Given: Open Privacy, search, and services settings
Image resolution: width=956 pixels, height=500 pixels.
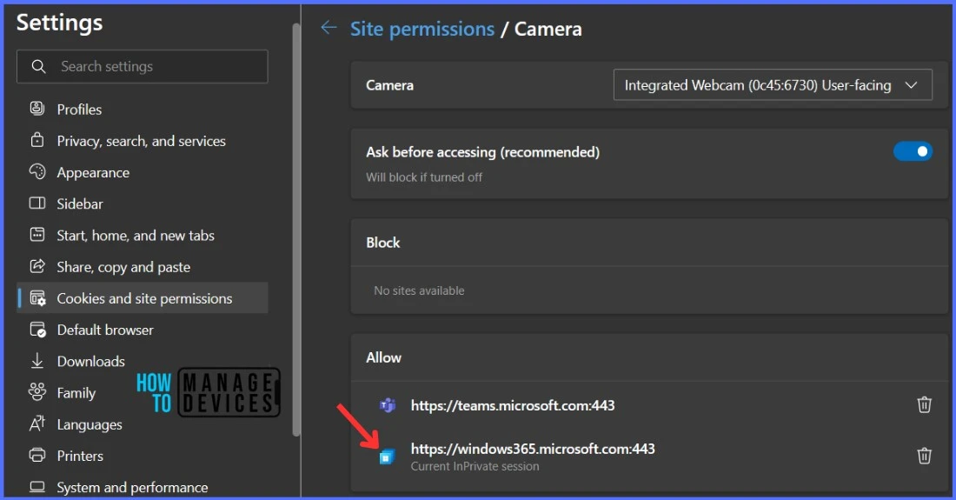Looking at the screenshot, I should point(142,141).
